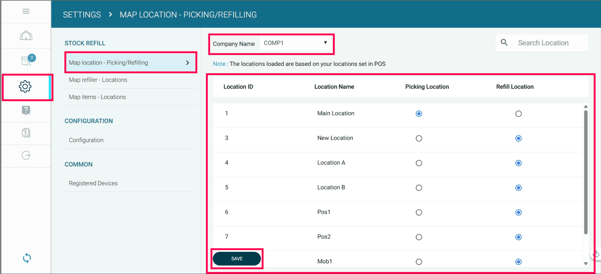Open the Company Name COMP1 dropdown
This screenshot has width=601, height=274.
click(x=295, y=43)
